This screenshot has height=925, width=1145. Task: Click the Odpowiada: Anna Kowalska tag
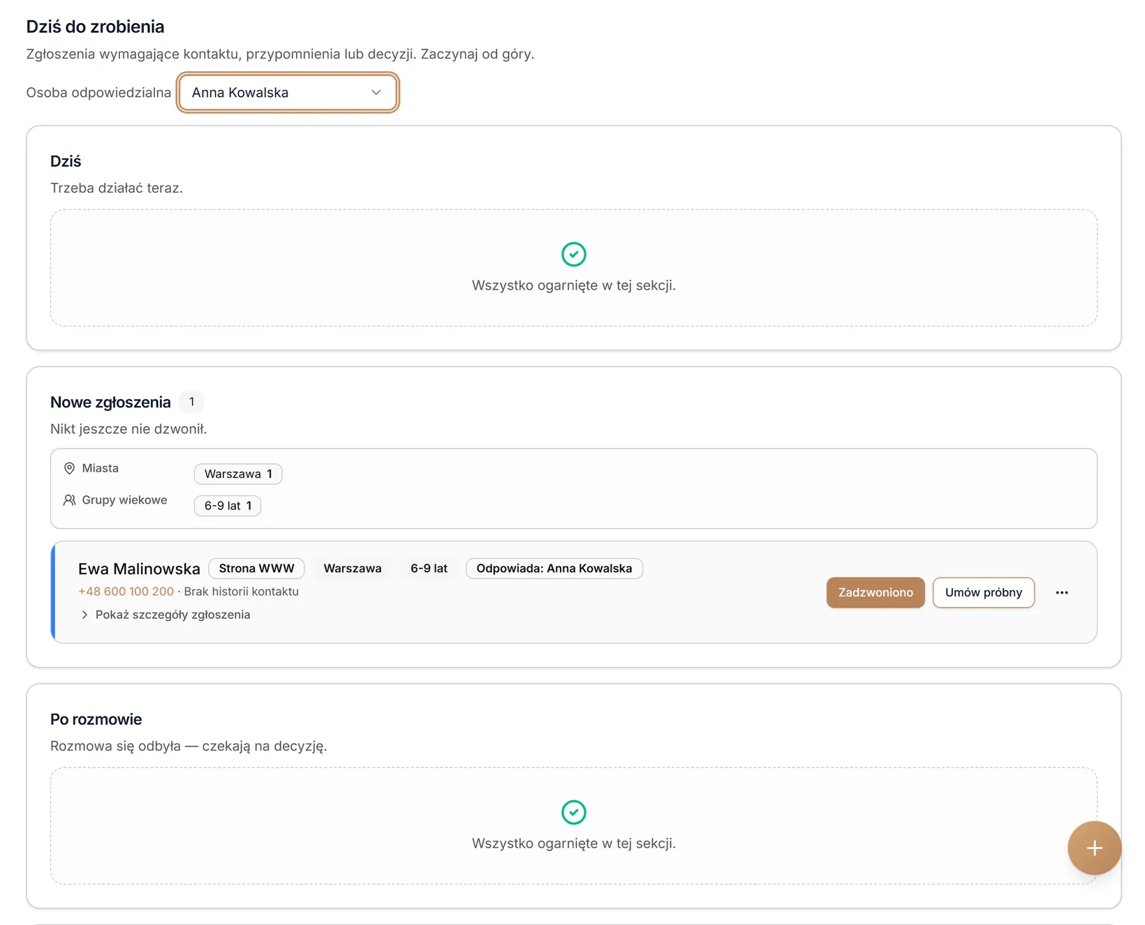(x=554, y=569)
